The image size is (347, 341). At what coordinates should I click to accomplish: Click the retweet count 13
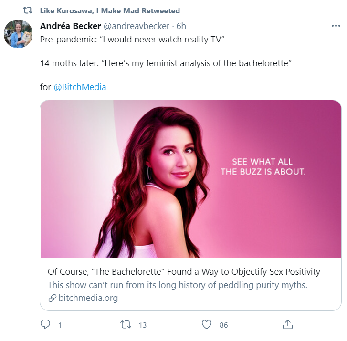tap(143, 325)
